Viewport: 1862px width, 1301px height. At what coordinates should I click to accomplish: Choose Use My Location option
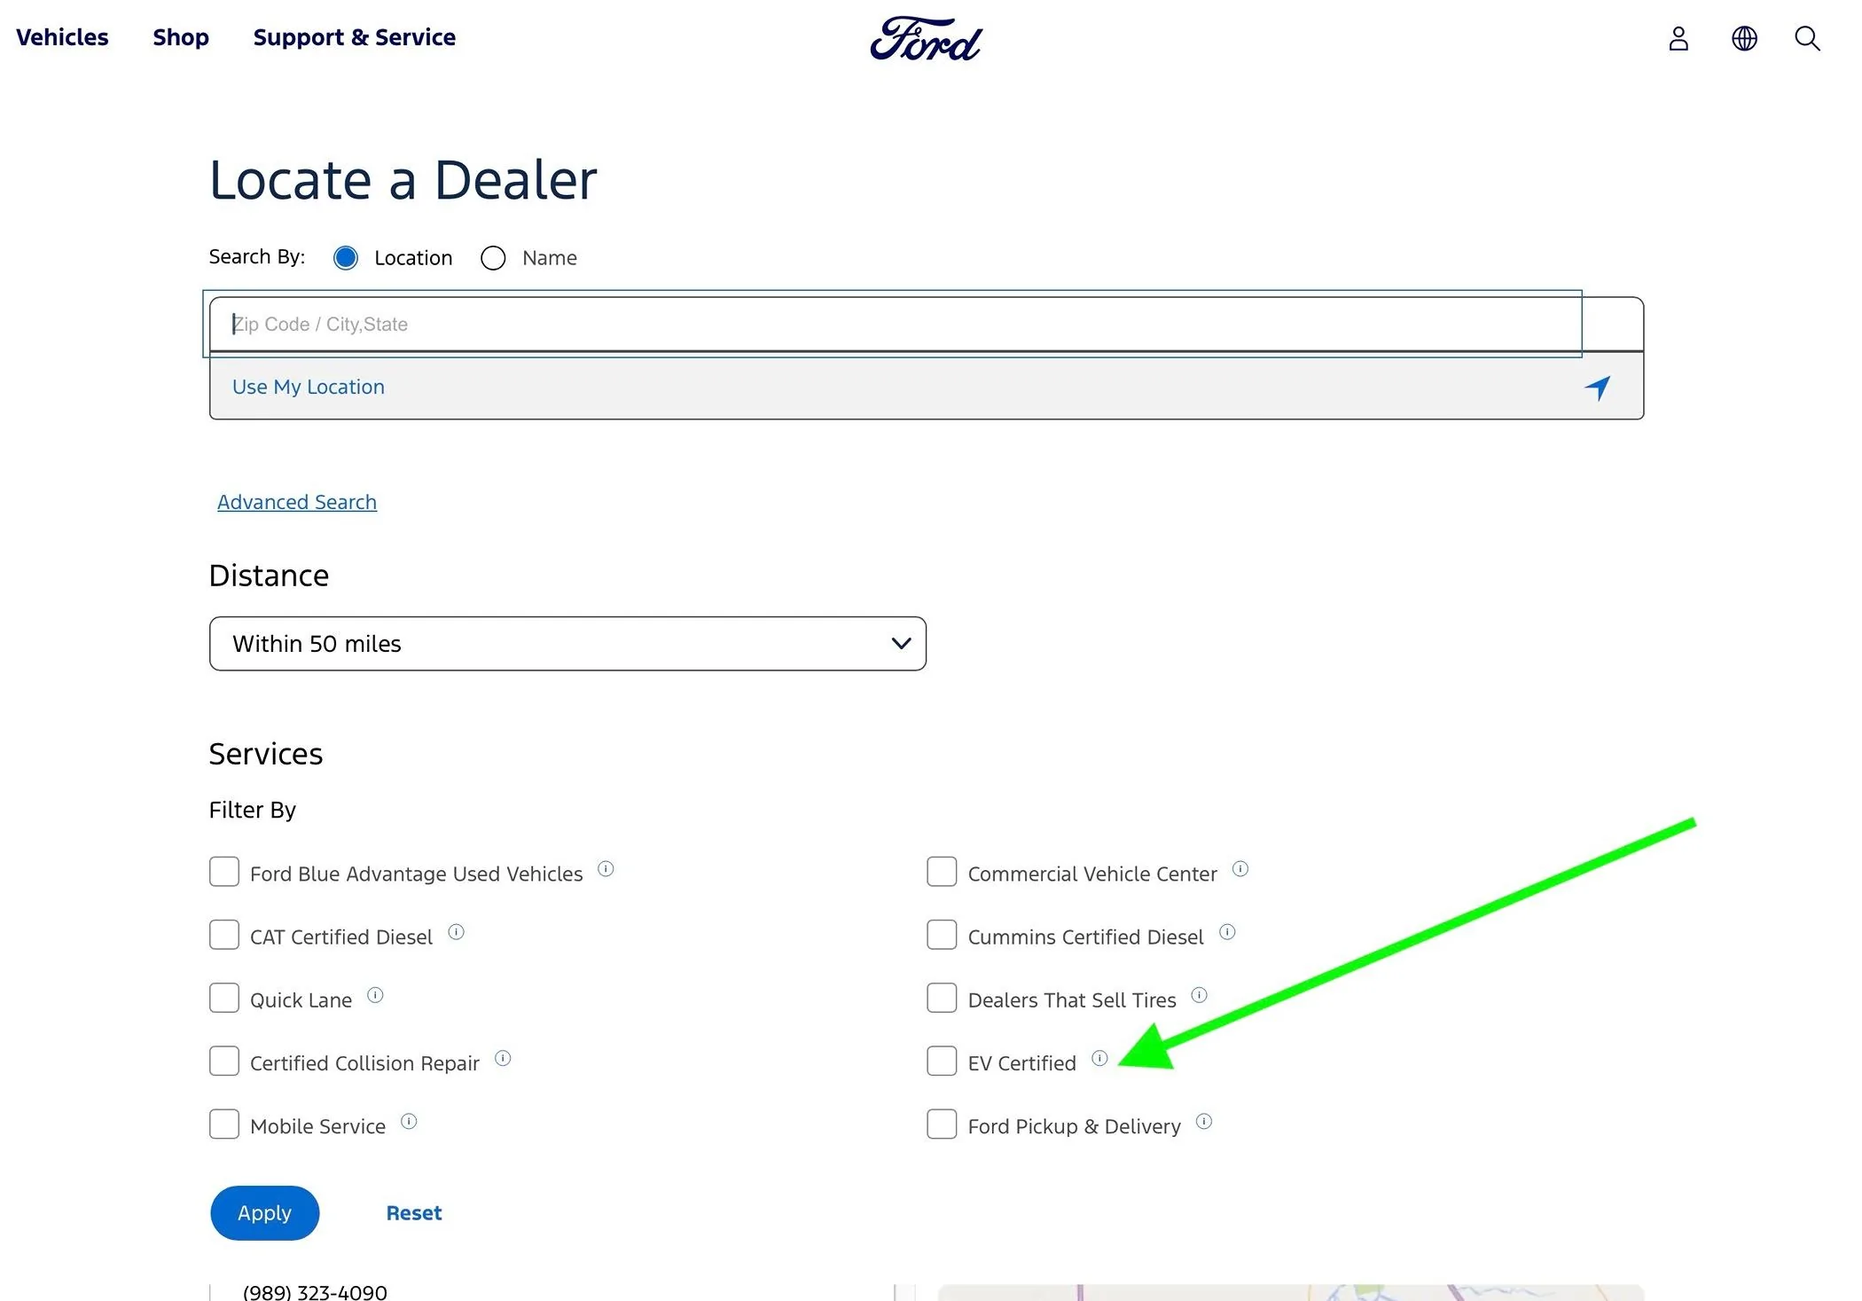pyautogui.click(x=927, y=387)
